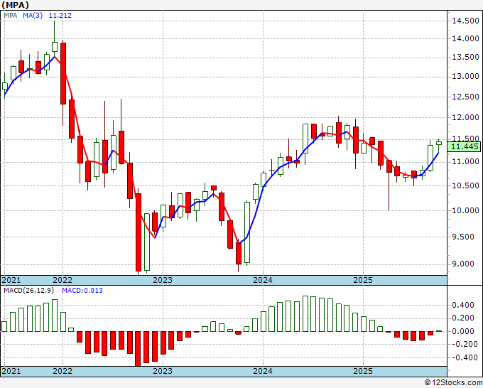
Task: Click 2024 on the price chart timeline
Action: 263,280
